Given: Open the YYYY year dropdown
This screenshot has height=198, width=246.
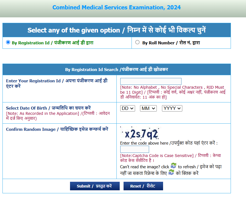Looking at the screenshot, I should 172,108.
